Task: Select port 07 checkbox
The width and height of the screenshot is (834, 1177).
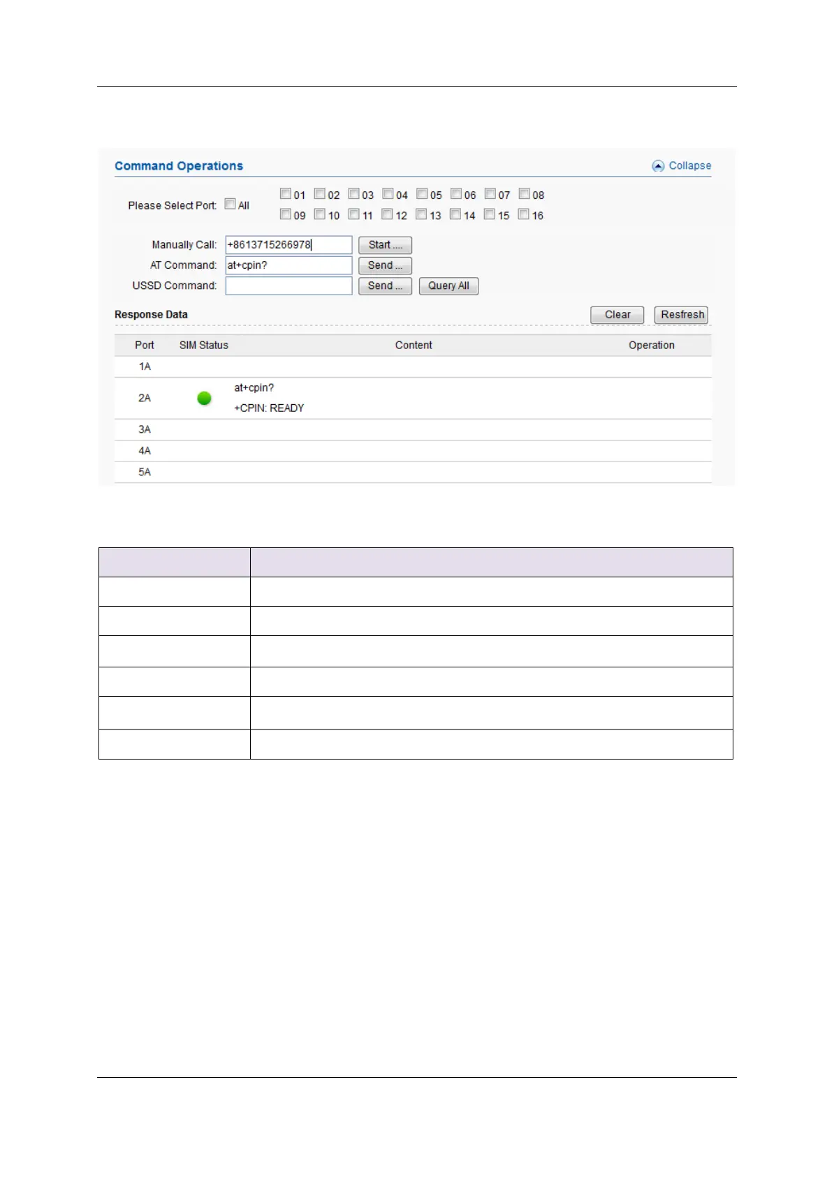Action: tap(490, 194)
